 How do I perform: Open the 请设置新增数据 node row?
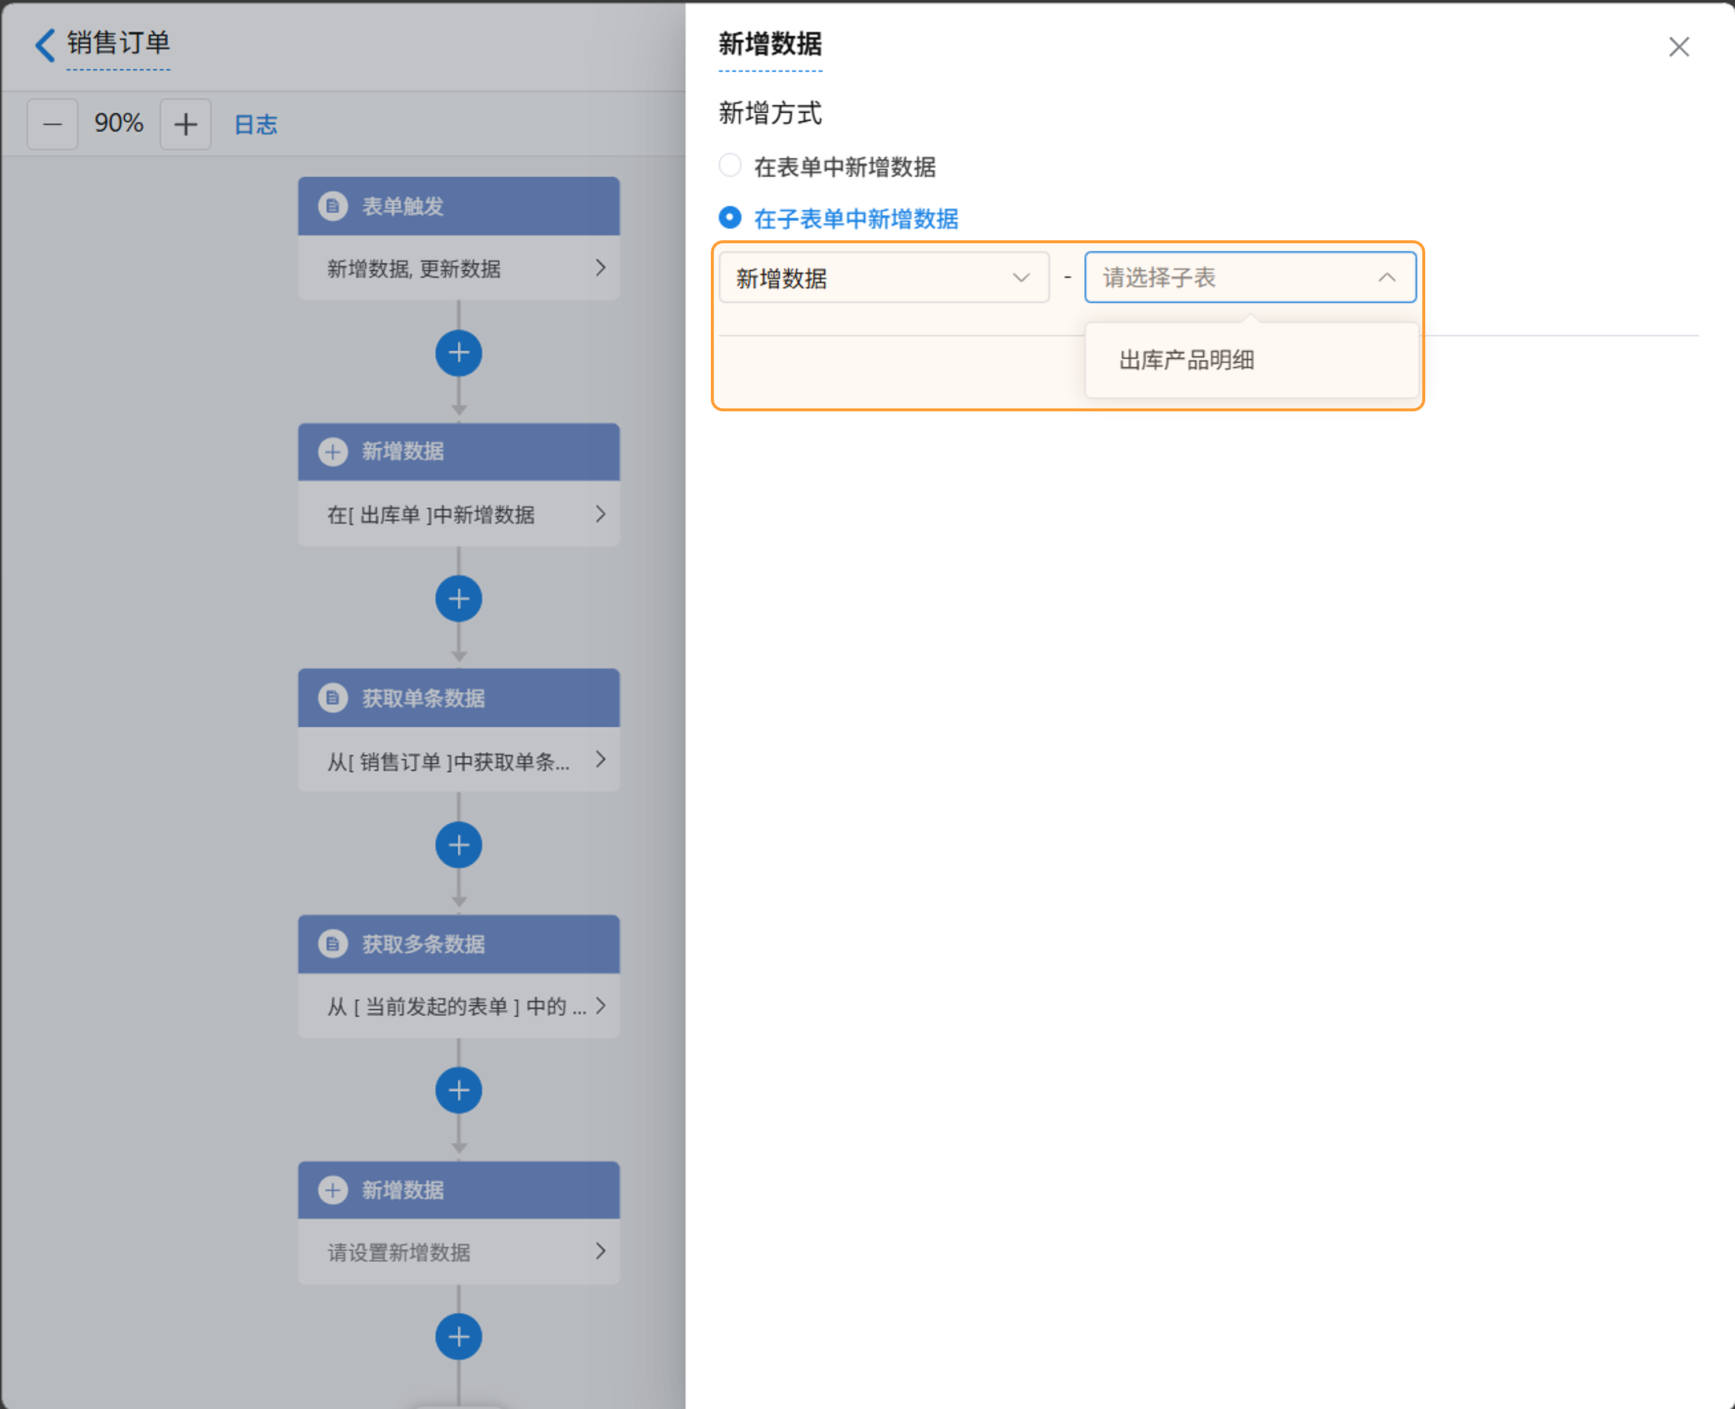[459, 1251]
